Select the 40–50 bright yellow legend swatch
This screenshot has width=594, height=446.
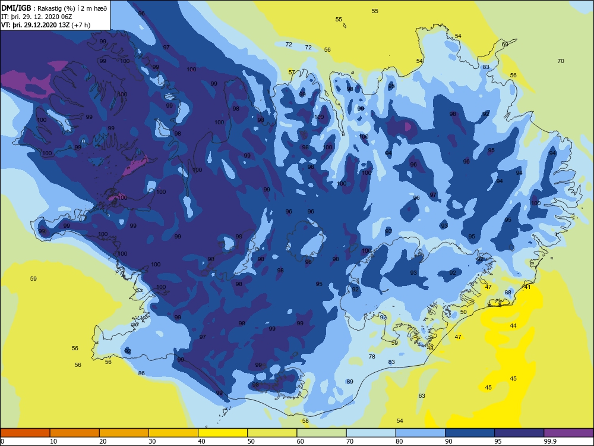(x=223, y=433)
